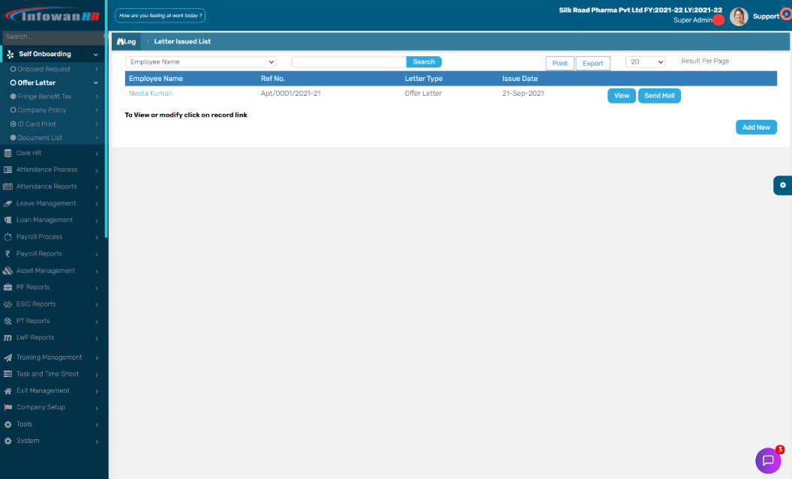Screen dimensions: 792x479
Task: Open the Neeta Kumari record link
Action: click(151, 94)
